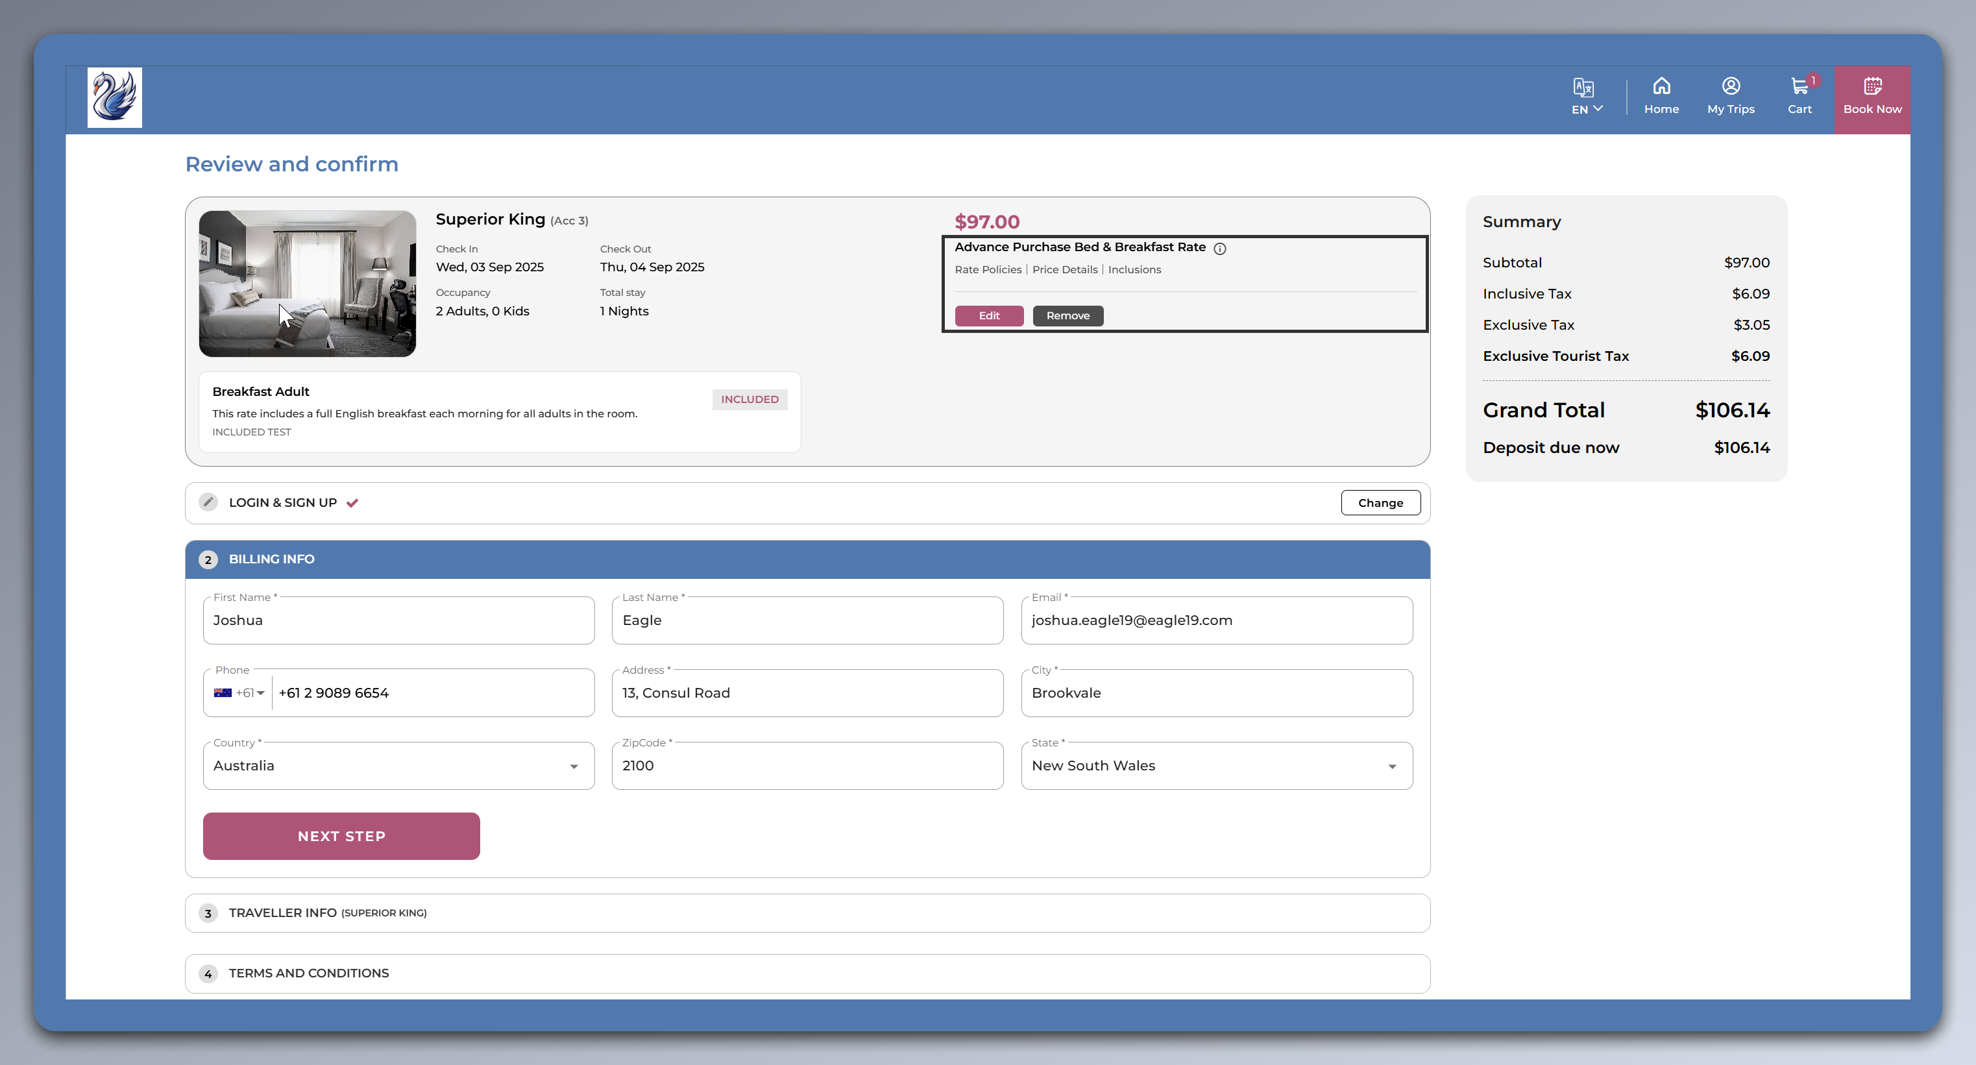This screenshot has height=1065, width=1976.
Task: Click the swan hotel logo
Action: (x=114, y=97)
